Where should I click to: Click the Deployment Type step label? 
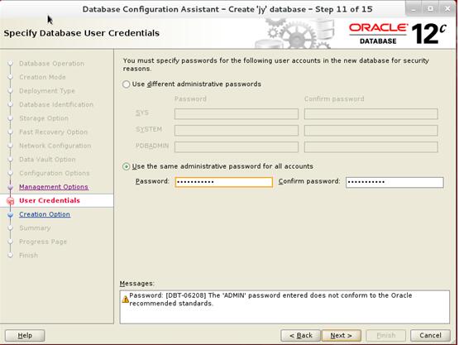[x=47, y=91]
